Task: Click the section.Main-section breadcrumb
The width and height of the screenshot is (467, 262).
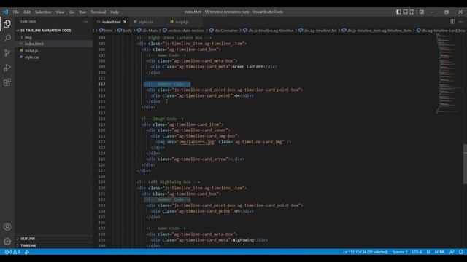Action: click(186, 31)
